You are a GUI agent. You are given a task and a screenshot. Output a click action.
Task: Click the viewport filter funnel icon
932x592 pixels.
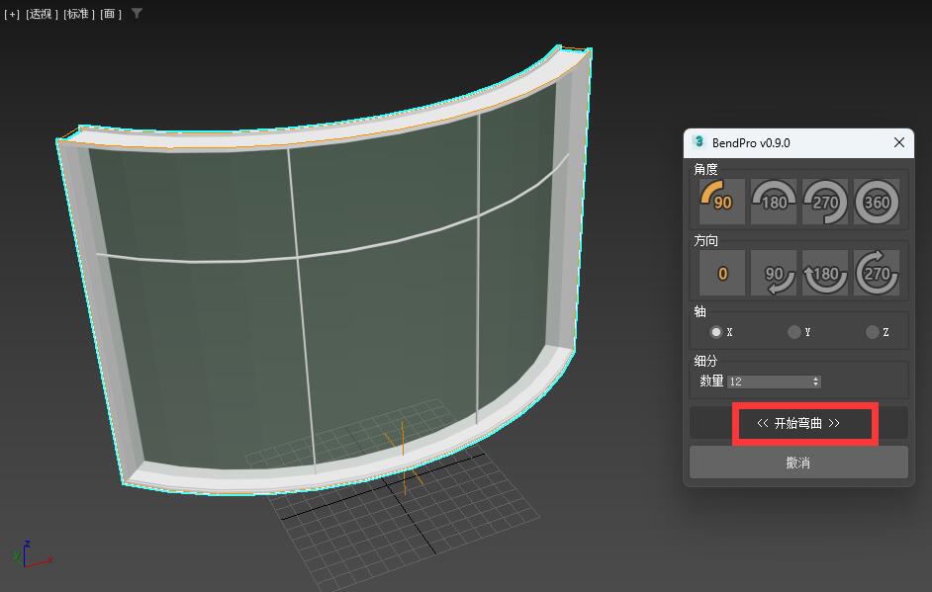point(137,14)
